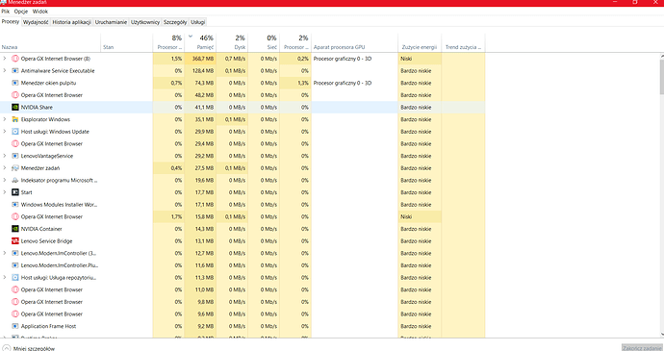
Task: Click the Lenovo Service Bridge icon
Action: click(15, 241)
